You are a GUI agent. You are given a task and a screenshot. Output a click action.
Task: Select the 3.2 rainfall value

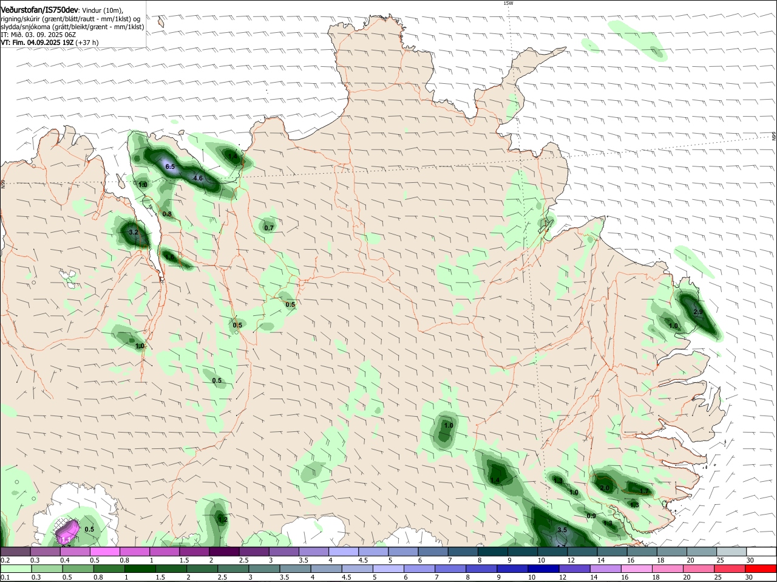134,232
